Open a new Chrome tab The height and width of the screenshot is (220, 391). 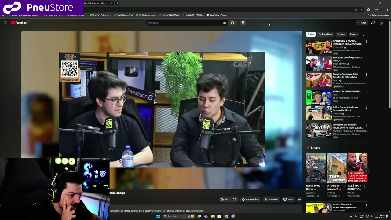coord(117,3)
